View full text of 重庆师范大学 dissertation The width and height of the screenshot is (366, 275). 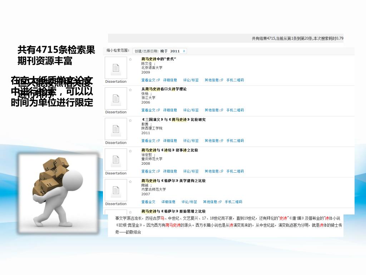tap(150, 172)
